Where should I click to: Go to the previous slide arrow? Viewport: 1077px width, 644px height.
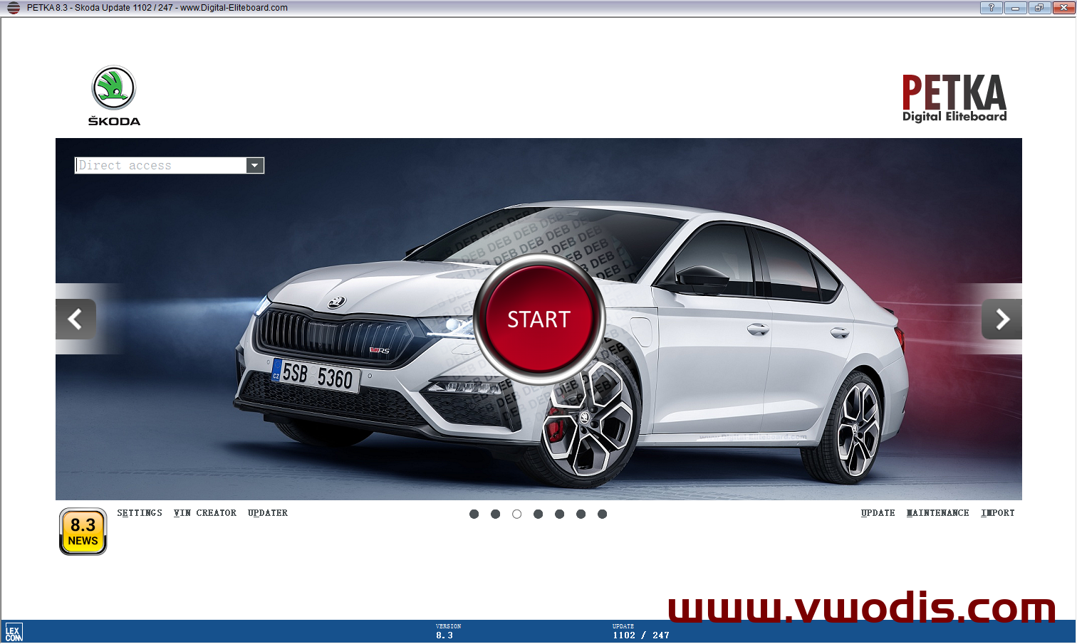click(x=76, y=319)
